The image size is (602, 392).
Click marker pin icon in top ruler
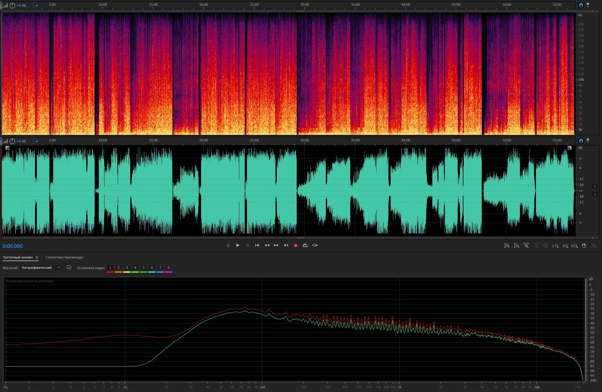point(588,5)
